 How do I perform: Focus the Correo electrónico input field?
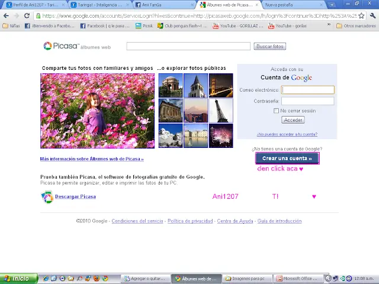click(x=308, y=90)
